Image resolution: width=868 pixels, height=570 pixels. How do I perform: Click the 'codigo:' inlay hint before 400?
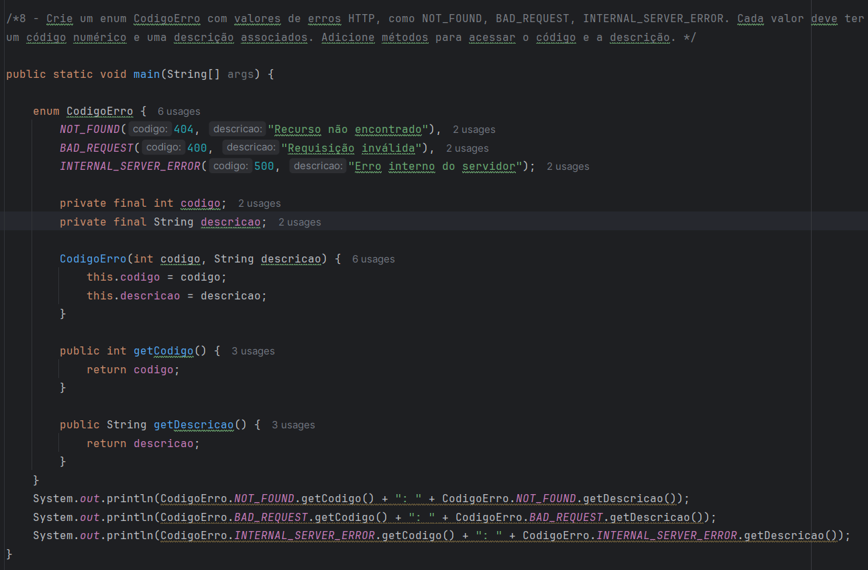click(164, 148)
